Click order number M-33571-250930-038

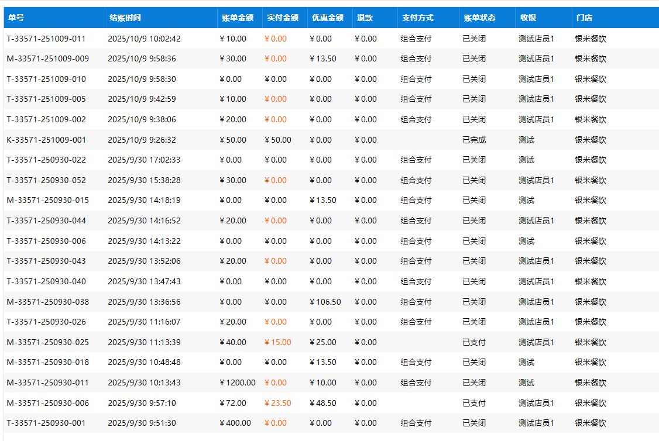48,302
